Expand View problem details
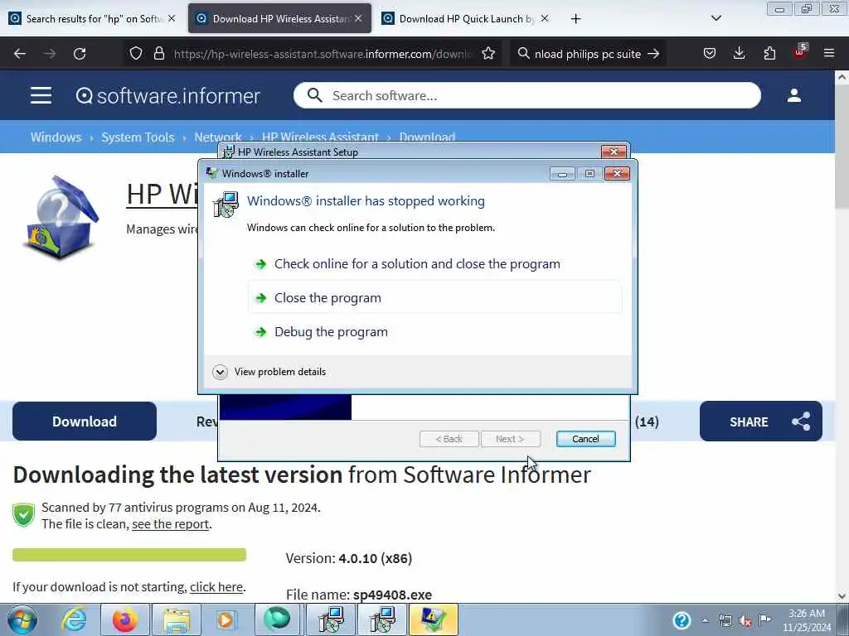Image resolution: width=849 pixels, height=636 pixels. (x=269, y=372)
